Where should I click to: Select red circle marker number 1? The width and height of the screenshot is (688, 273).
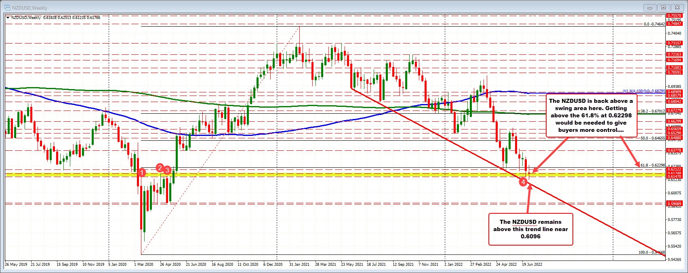pyautogui.click(x=142, y=173)
